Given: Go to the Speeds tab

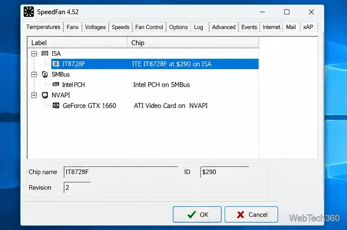Looking at the screenshot, I should (x=120, y=27).
